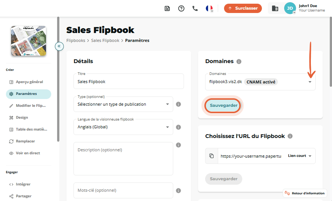The width and height of the screenshot is (332, 201).
Task: Click Sales Flipbook breadcrumb link
Action: [x=105, y=40]
